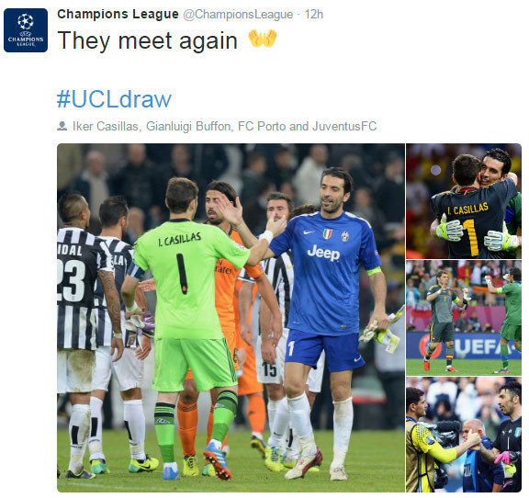The height and width of the screenshot is (498, 529).
Task: Open bottom-right photo of handshake
Action: 464,435
